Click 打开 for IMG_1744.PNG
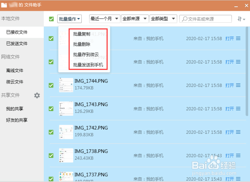 [x=230, y=85]
